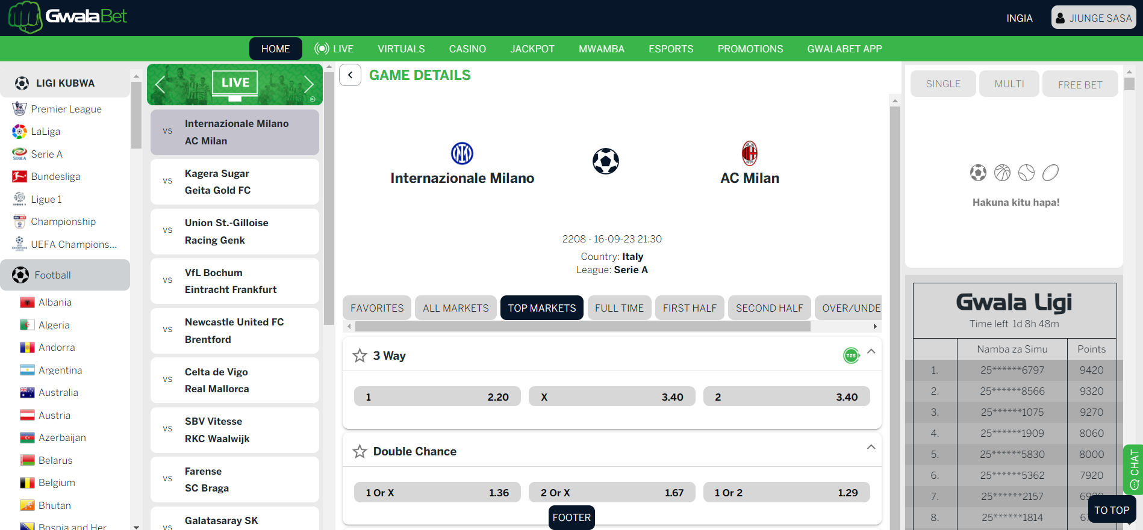The image size is (1143, 530).
Task: Collapse the Double Chance market section
Action: coord(871,447)
